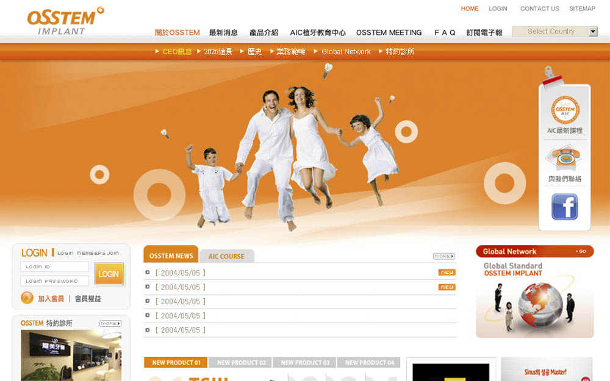Click MORE next to OSSTEM 特約診所

pos(110,324)
